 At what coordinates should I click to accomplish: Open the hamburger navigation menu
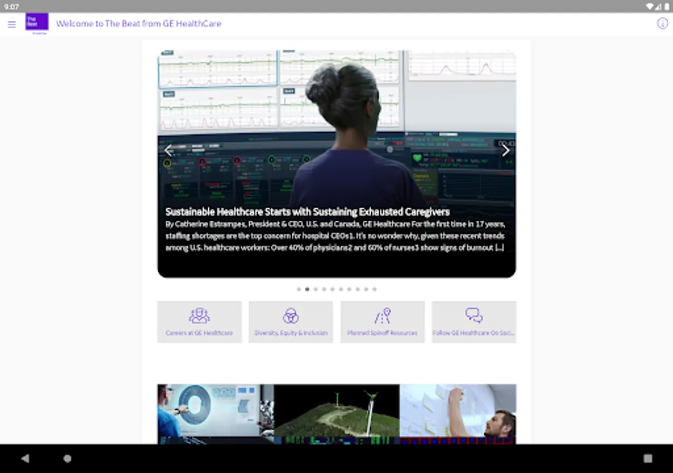tap(12, 24)
